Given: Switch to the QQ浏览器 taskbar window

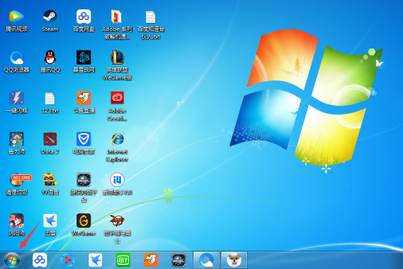Looking at the screenshot, I should [206, 260].
